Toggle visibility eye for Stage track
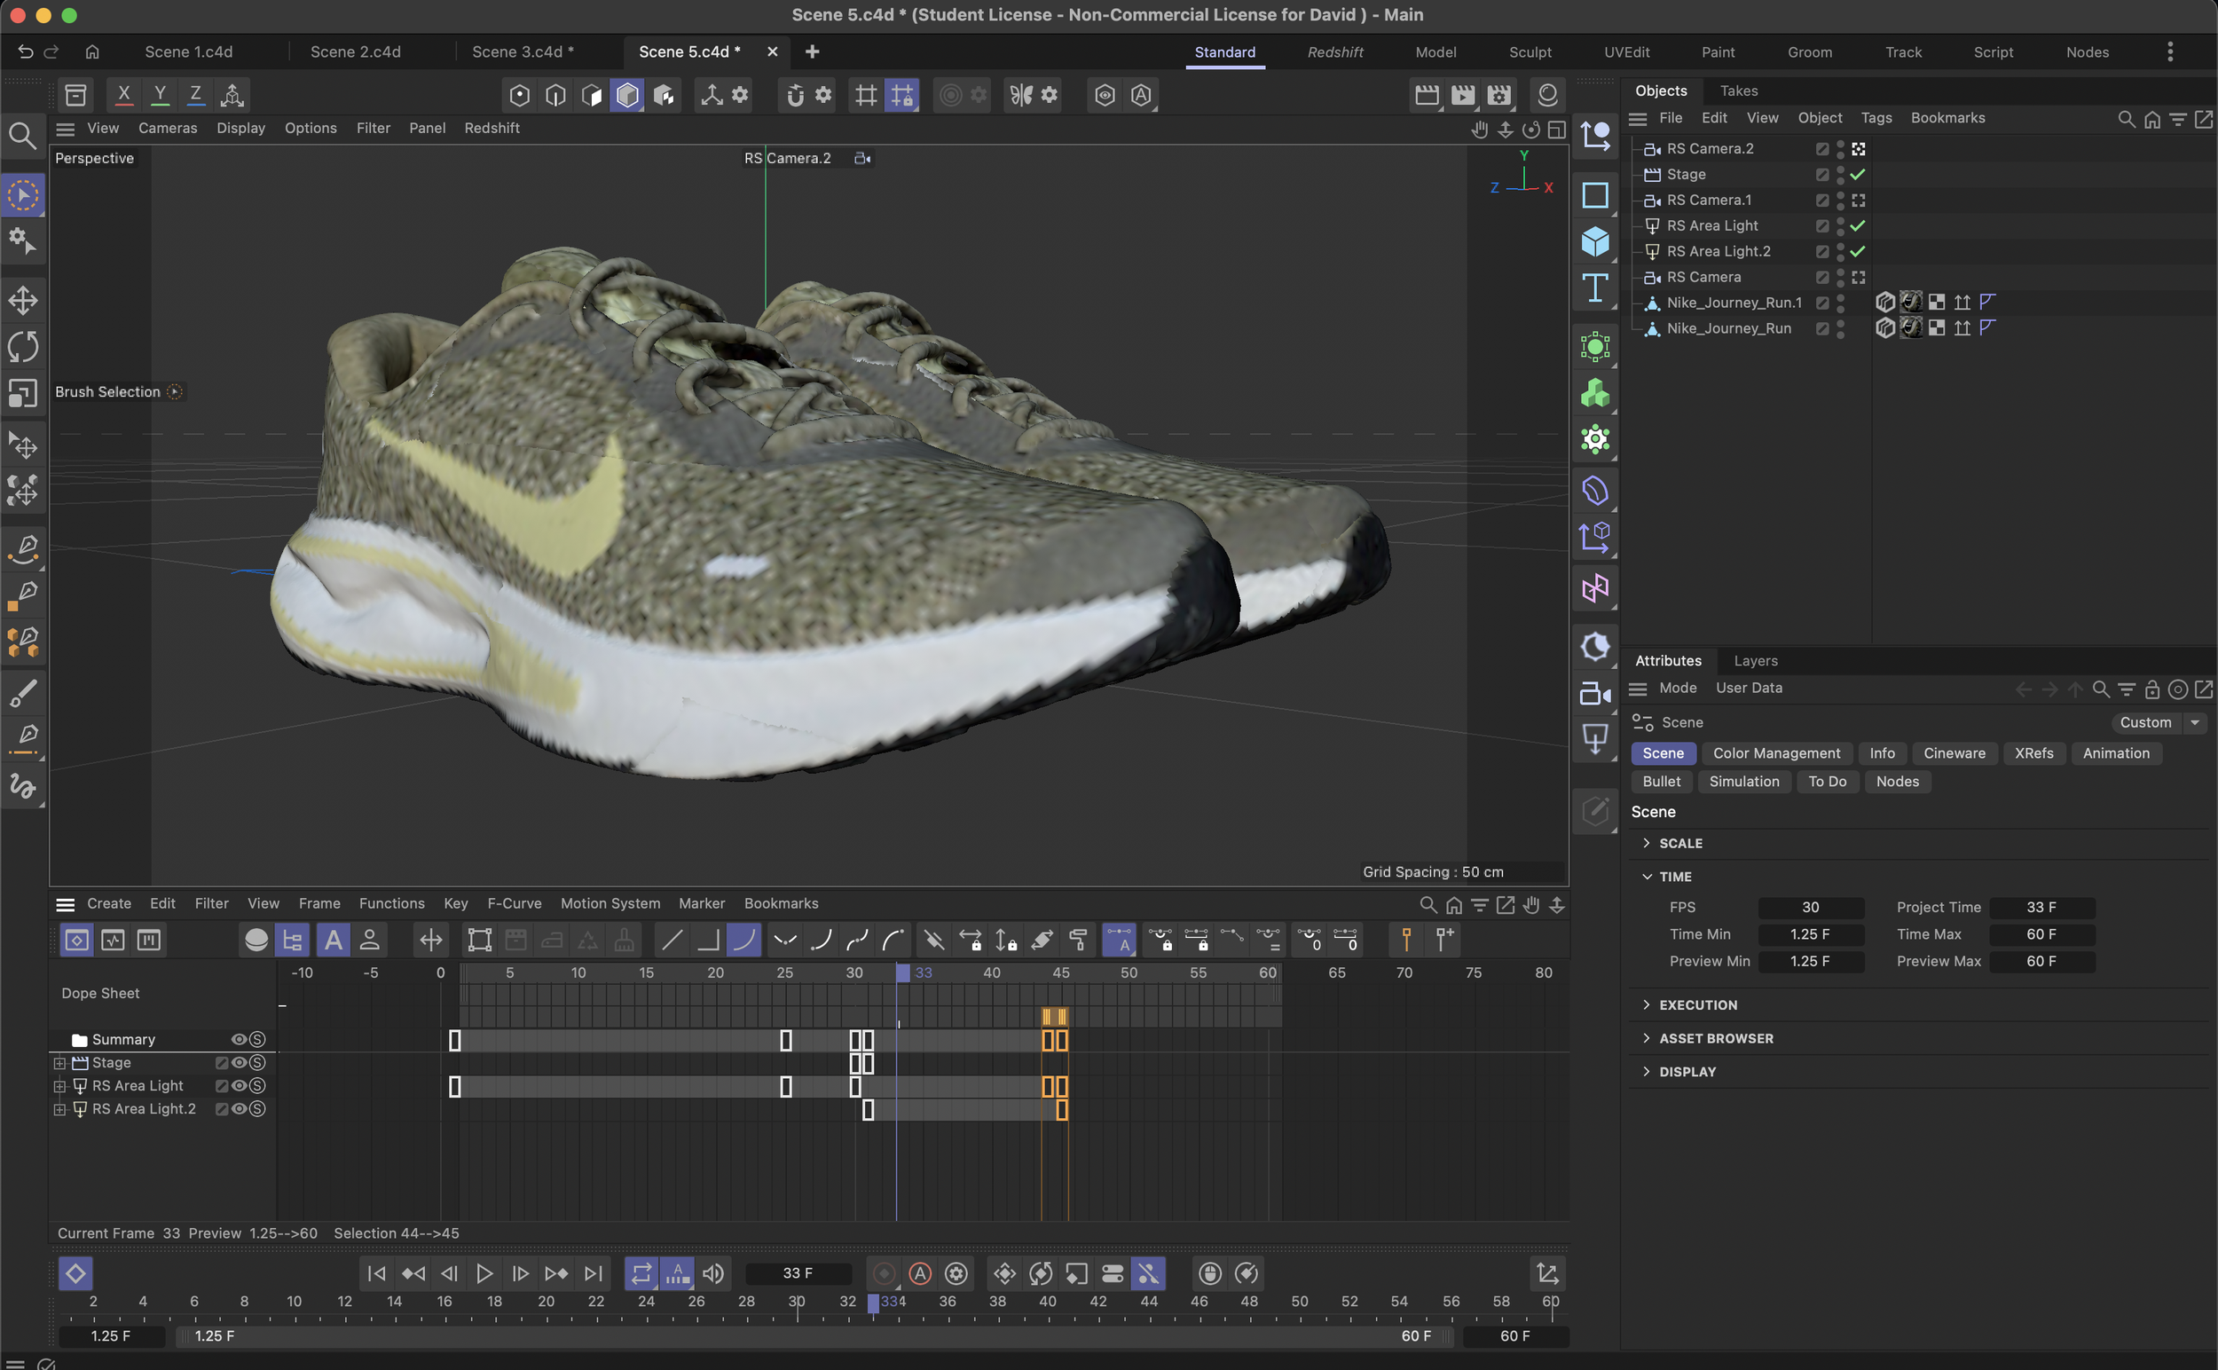2218x1370 pixels. (x=240, y=1063)
